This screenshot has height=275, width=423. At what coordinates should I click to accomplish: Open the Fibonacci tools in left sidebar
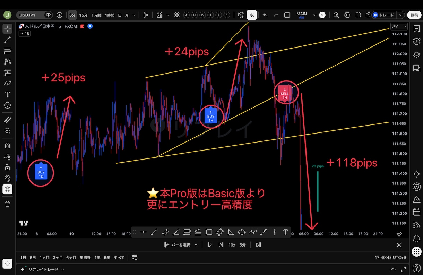pos(7,51)
